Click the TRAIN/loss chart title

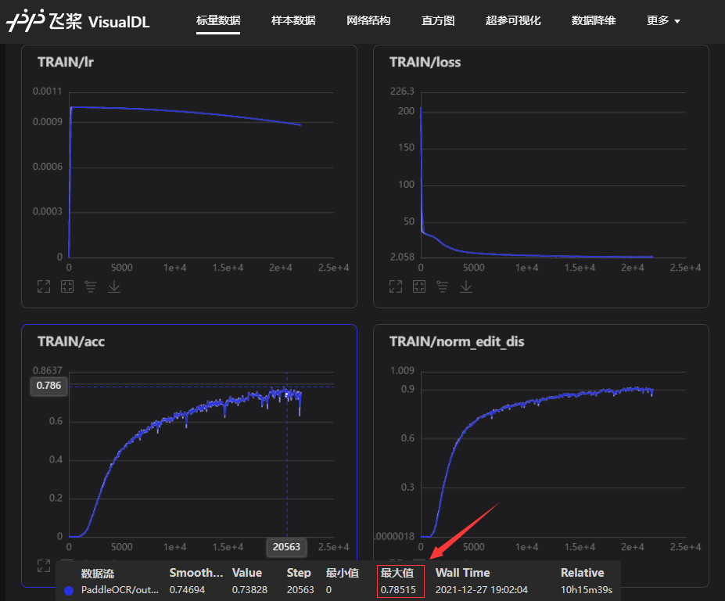tap(425, 62)
